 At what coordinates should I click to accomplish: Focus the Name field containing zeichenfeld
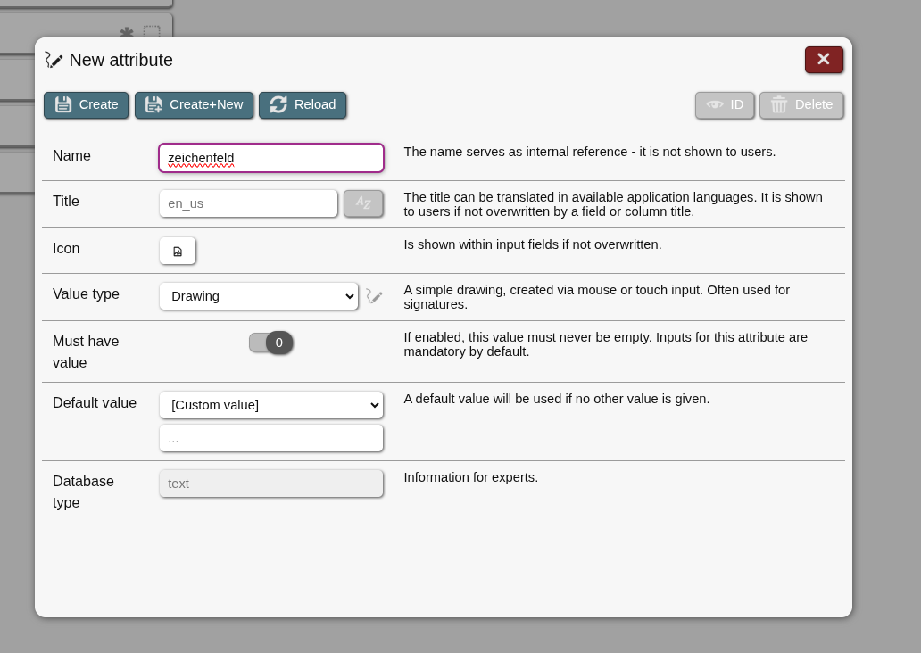coord(271,158)
